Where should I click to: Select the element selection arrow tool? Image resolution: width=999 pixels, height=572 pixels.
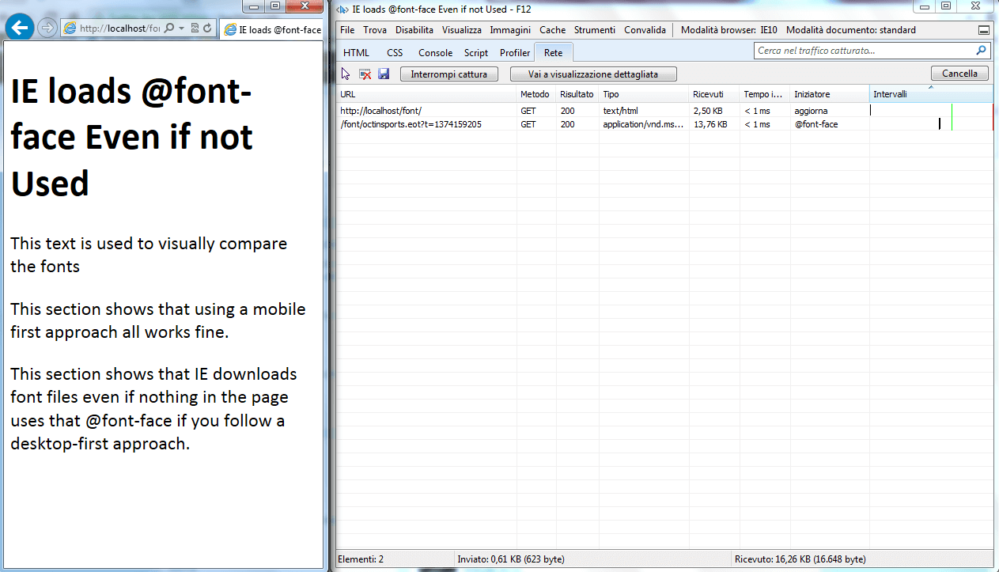pos(345,73)
